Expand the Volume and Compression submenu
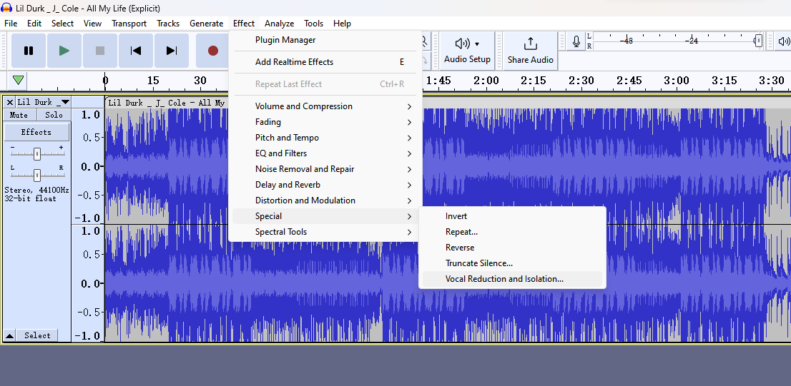Image resolution: width=791 pixels, height=386 pixels. click(325, 106)
